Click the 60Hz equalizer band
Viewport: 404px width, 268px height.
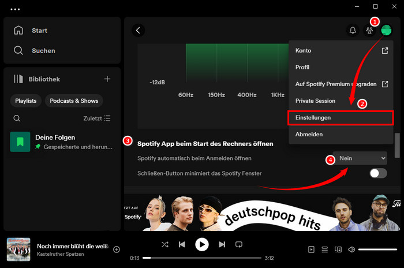coord(186,95)
